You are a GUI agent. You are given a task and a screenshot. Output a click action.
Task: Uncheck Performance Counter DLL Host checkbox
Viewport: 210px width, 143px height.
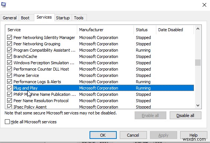point(9,69)
